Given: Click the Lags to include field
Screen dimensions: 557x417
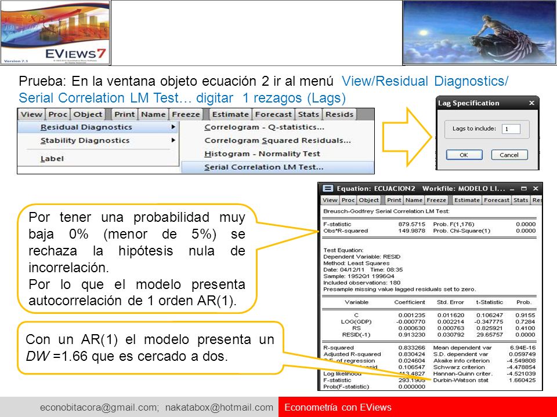Looking at the screenshot, I should pyautogui.click(x=511, y=129).
